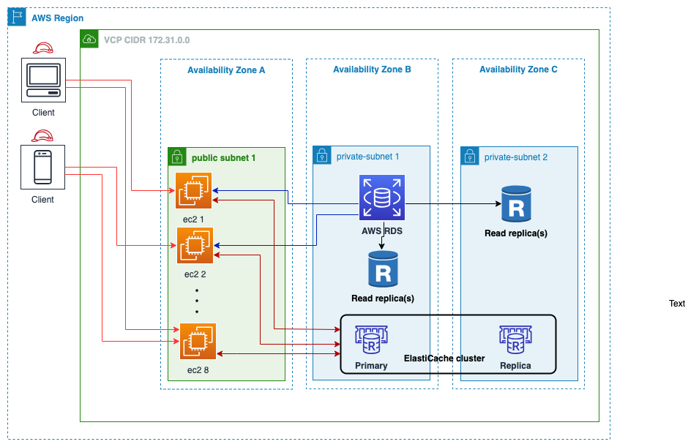This screenshot has width=699, height=447.
Task: Click the VCP CIDR 172.31.0.0 label
Action: [146, 40]
